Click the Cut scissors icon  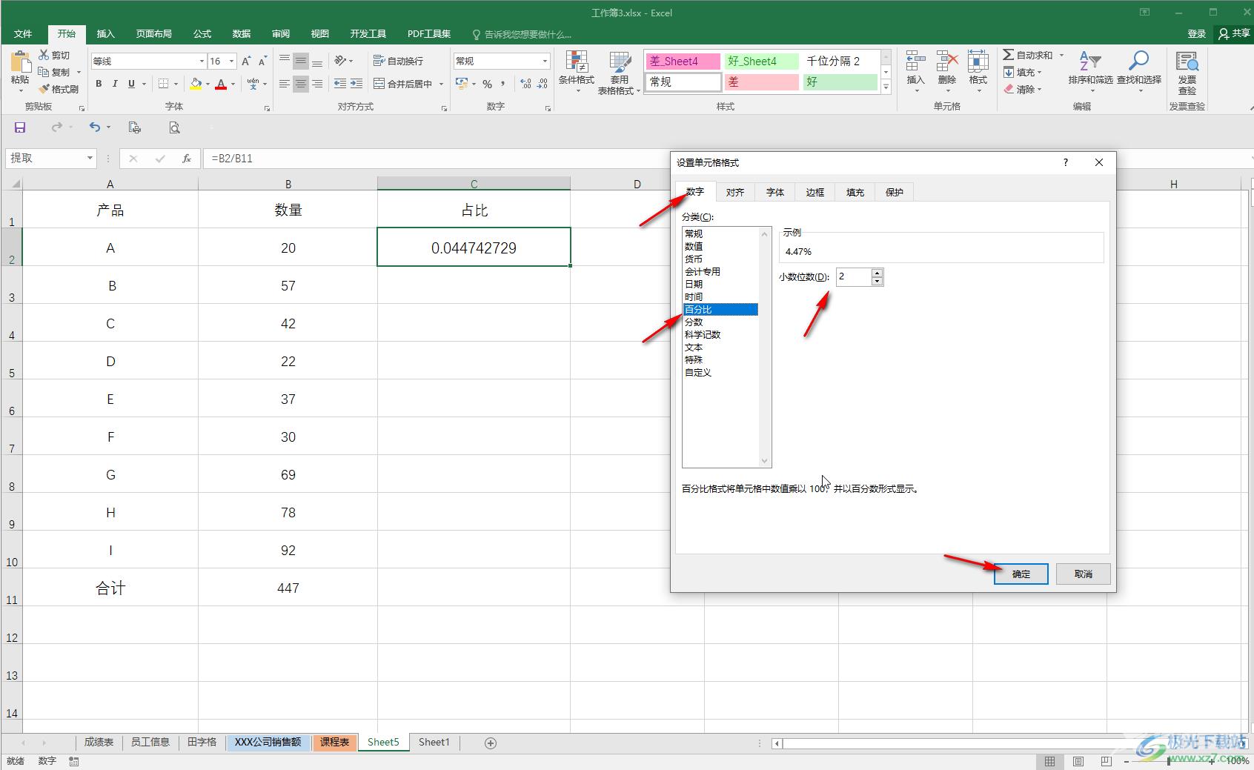pos(44,56)
